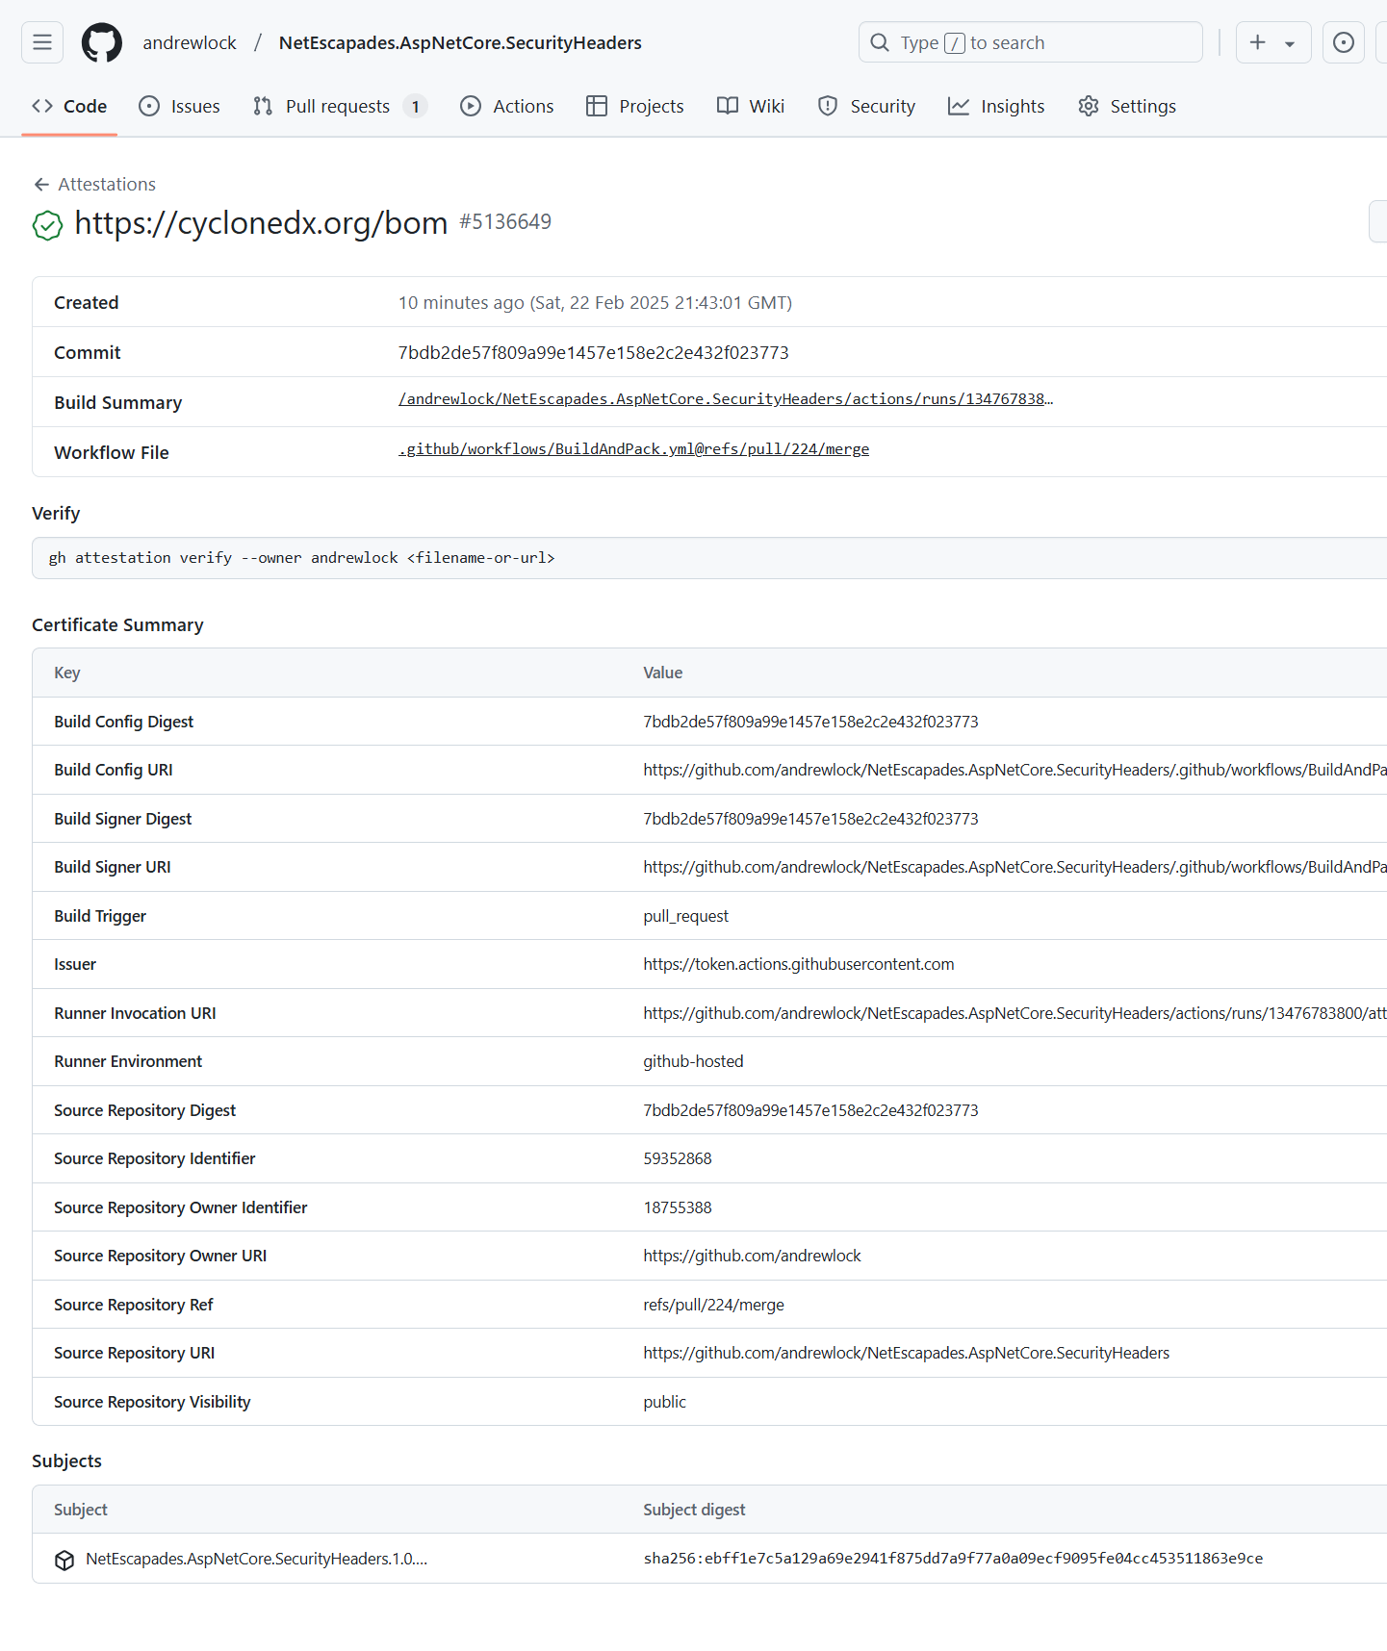Image resolution: width=1387 pixels, height=1651 pixels.
Task: Click the Build Config Digest value
Action: pos(810,722)
